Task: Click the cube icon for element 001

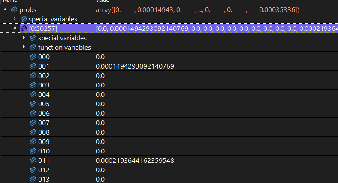Action: point(33,66)
